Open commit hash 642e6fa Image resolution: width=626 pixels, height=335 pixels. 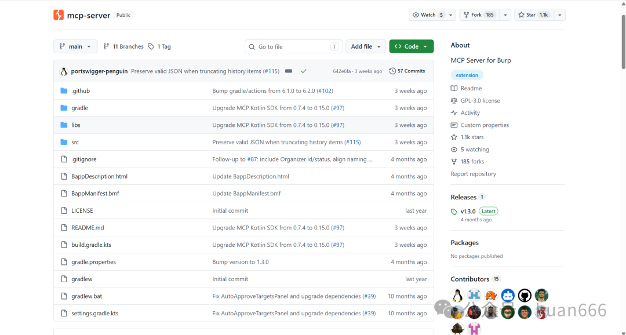tap(342, 71)
